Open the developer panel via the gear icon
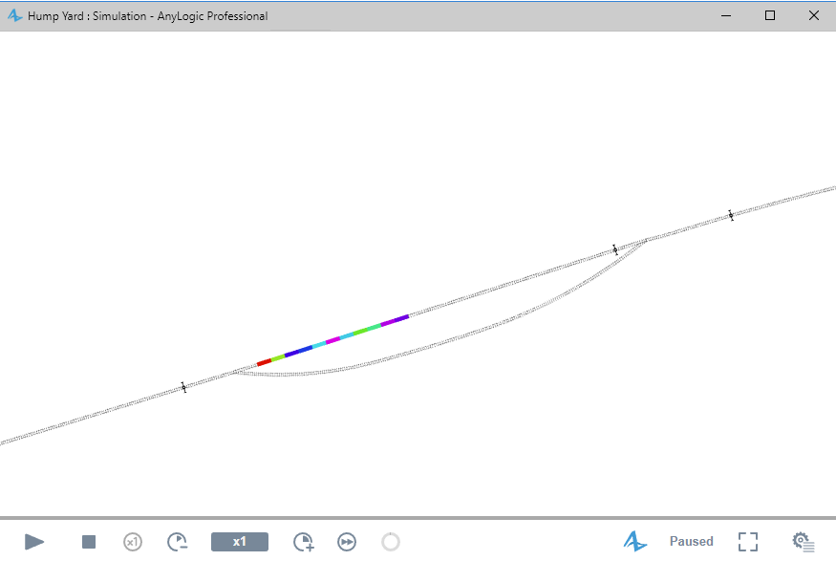The height and width of the screenshot is (561, 836). click(803, 542)
